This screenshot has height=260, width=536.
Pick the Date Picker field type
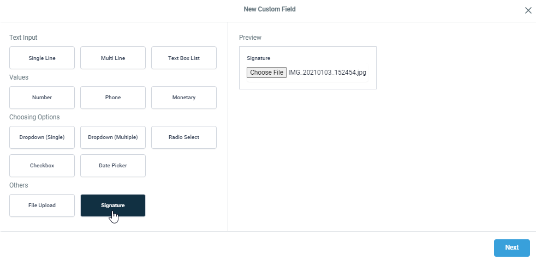pyautogui.click(x=113, y=166)
